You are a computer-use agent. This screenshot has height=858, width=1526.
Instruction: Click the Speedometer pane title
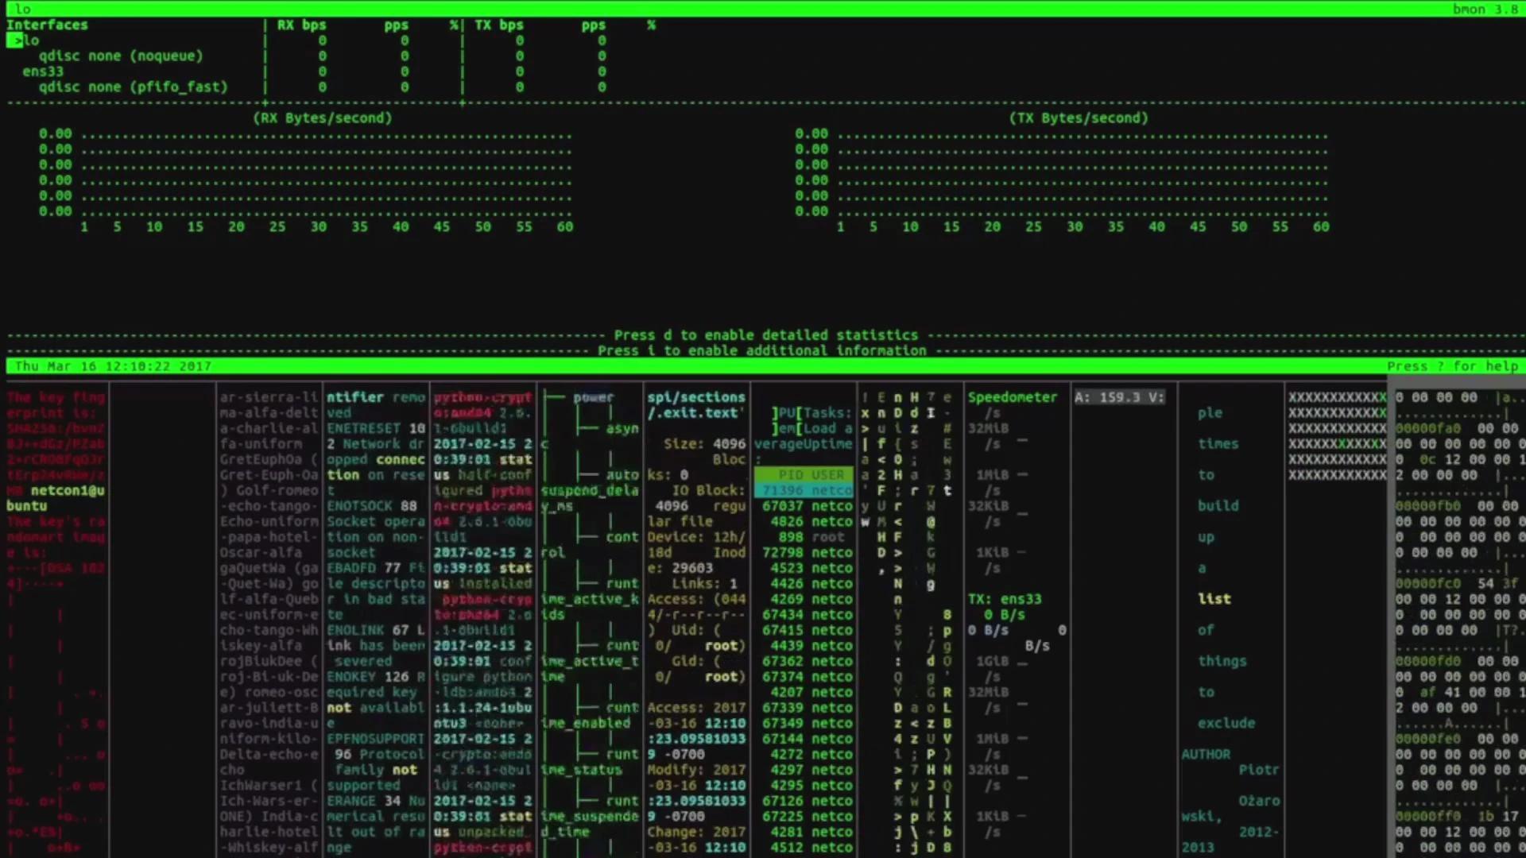tap(1012, 397)
